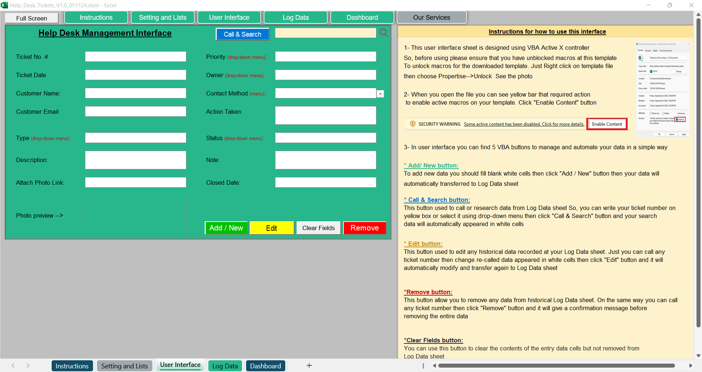Click the next sheet navigation arrow
Screen dimensions: 702x372
click(x=28, y=365)
